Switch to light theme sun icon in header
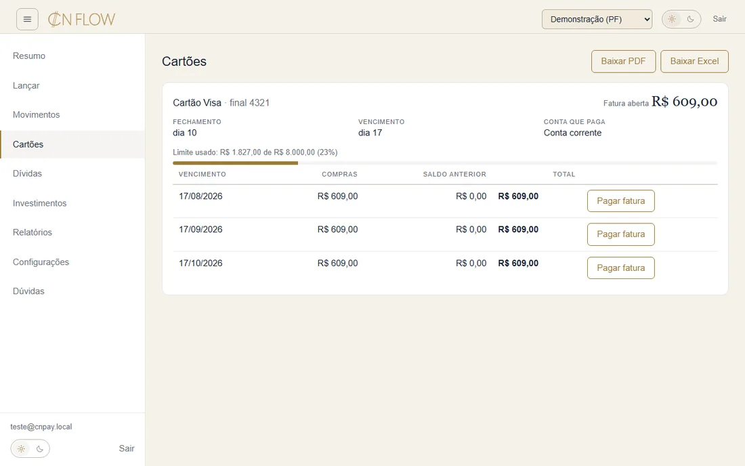This screenshot has width=745, height=466. click(672, 19)
